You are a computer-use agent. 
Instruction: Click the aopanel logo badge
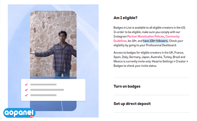[19, 113]
